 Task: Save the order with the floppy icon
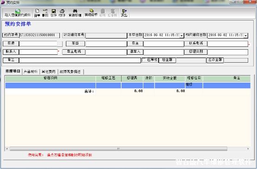click(x=54, y=11)
